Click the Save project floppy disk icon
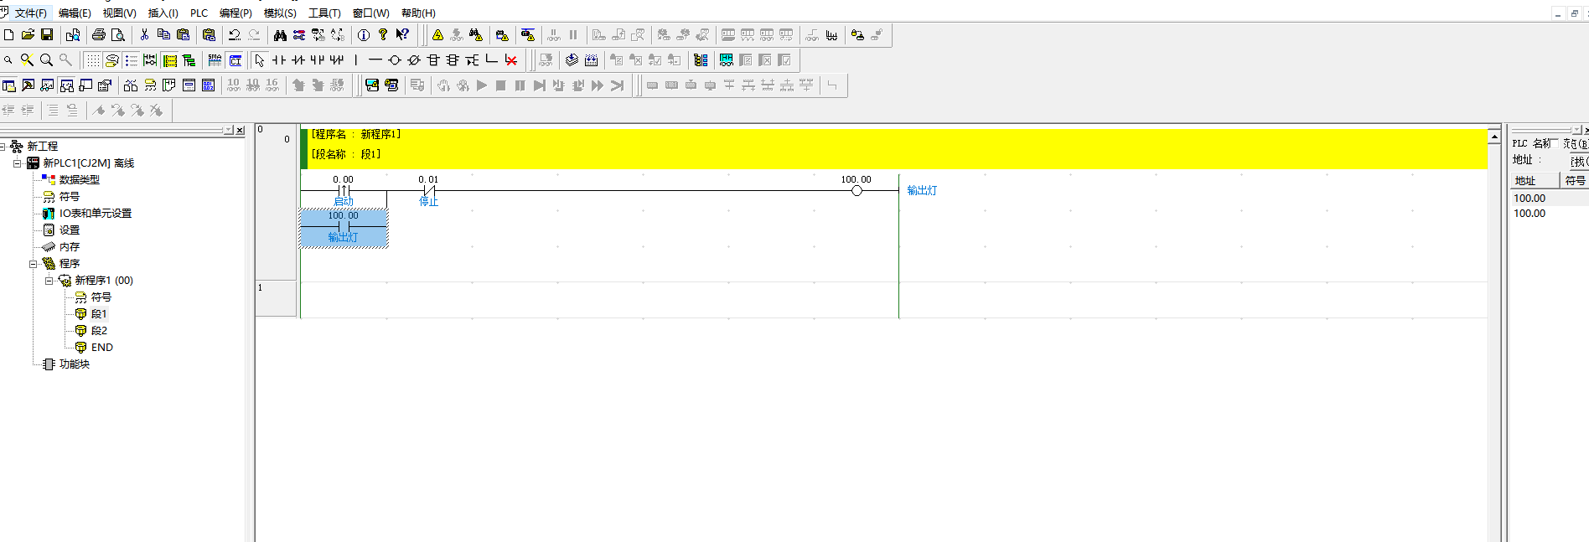Image resolution: width=1589 pixels, height=542 pixels. point(47,35)
